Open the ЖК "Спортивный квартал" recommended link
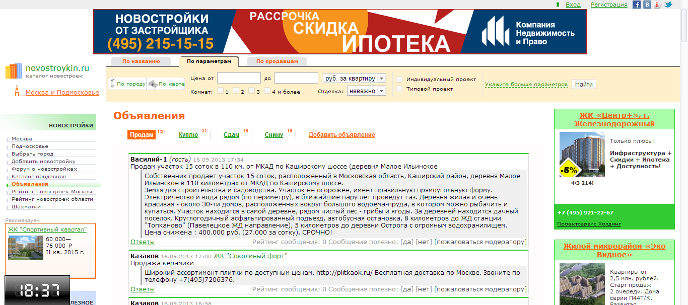 click(47, 230)
